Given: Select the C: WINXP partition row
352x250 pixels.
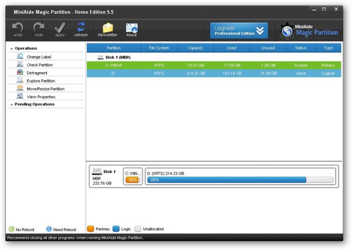Looking at the screenshot, I should point(214,65).
